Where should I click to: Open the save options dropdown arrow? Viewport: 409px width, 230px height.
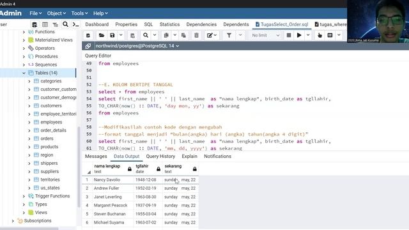tap(121, 35)
